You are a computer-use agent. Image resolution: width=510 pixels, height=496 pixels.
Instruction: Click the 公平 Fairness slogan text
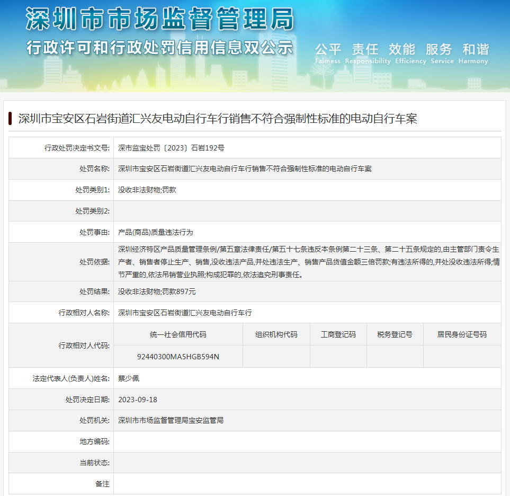click(328, 54)
